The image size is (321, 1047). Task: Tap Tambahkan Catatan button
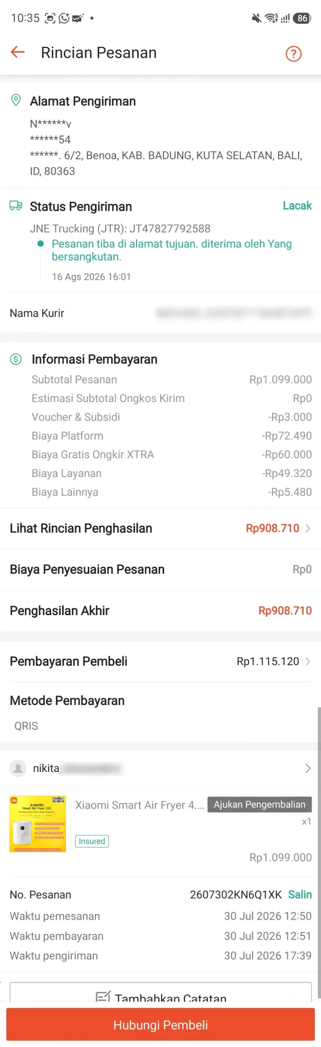point(160,993)
